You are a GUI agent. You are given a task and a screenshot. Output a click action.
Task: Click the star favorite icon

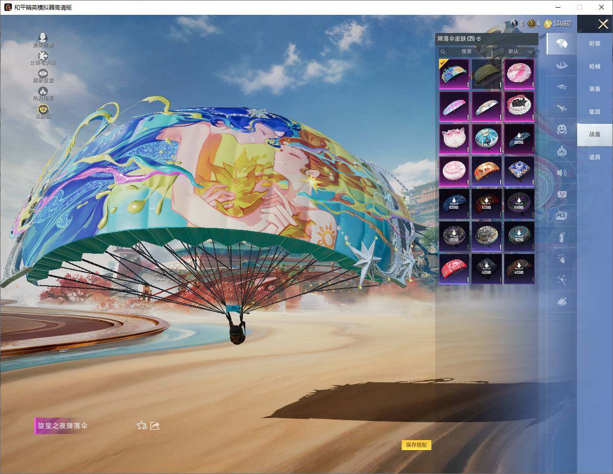coord(142,425)
